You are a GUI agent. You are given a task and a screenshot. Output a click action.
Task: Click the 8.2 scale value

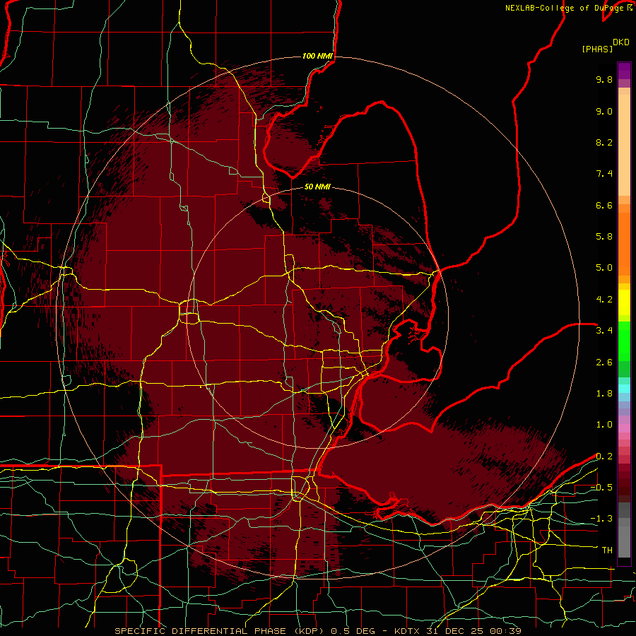coord(604,142)
